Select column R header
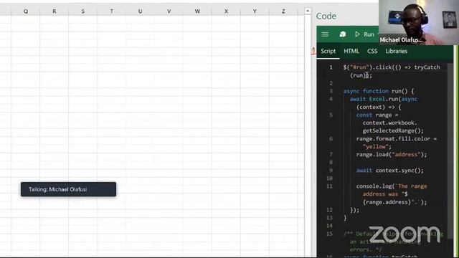 (x=55, y=11)
